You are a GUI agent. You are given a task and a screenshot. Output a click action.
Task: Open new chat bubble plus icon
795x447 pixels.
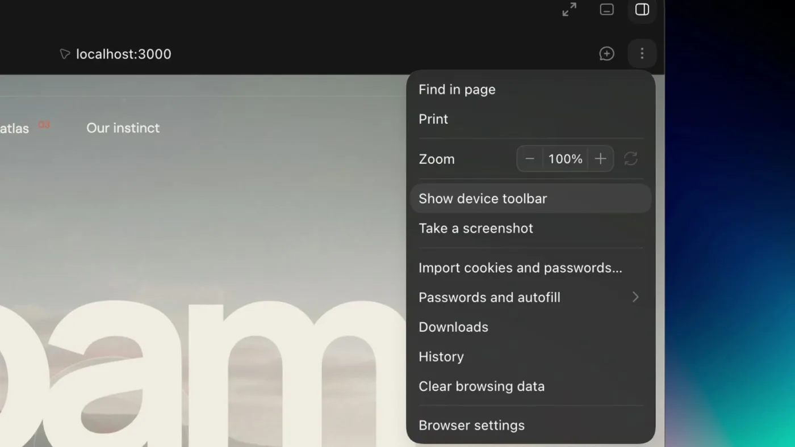coord(607,53)
